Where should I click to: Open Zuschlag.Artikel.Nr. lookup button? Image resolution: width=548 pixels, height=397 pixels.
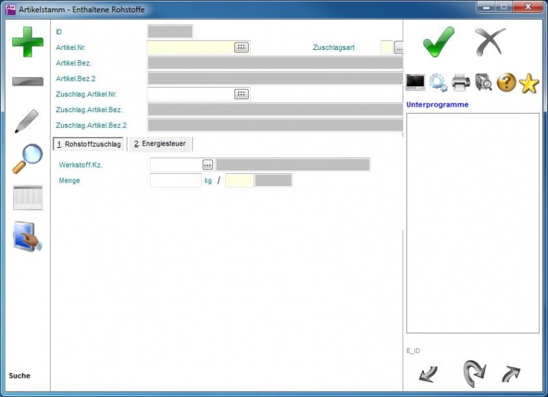241,94
